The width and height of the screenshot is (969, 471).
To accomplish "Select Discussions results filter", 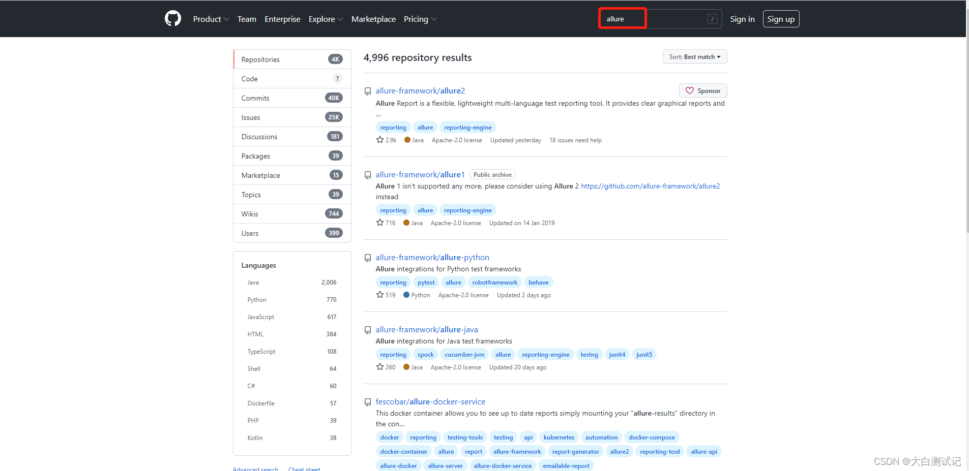I will coord(292,137).
